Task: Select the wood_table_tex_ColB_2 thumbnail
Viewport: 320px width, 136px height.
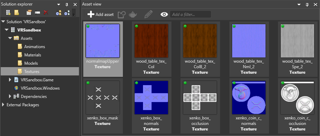Action: pyautogui.click(x=200, y=41)
